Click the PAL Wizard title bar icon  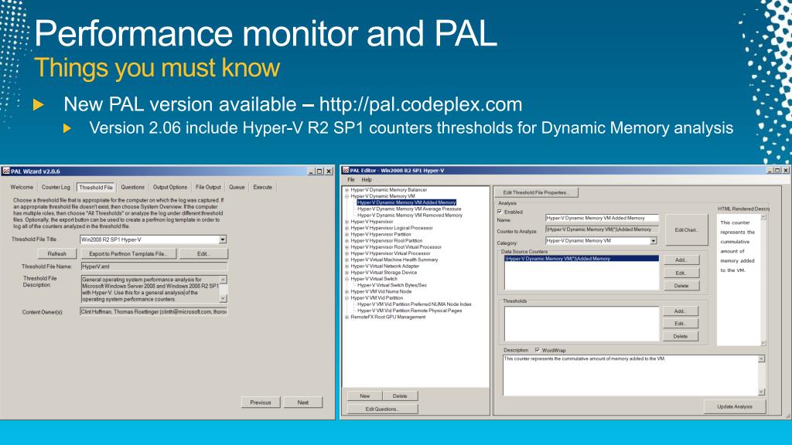[6, 171]
